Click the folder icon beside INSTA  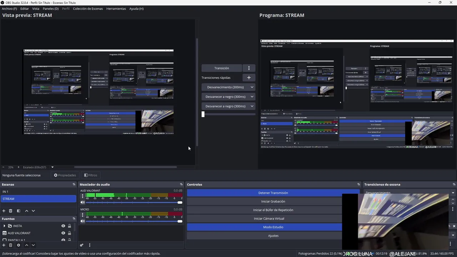tap(10, 226)
